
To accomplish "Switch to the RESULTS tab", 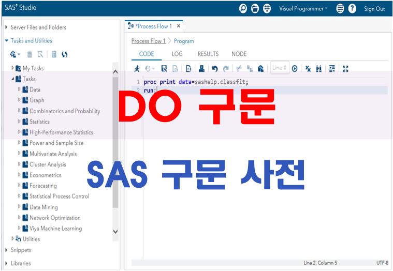I will tap(208, 54).
